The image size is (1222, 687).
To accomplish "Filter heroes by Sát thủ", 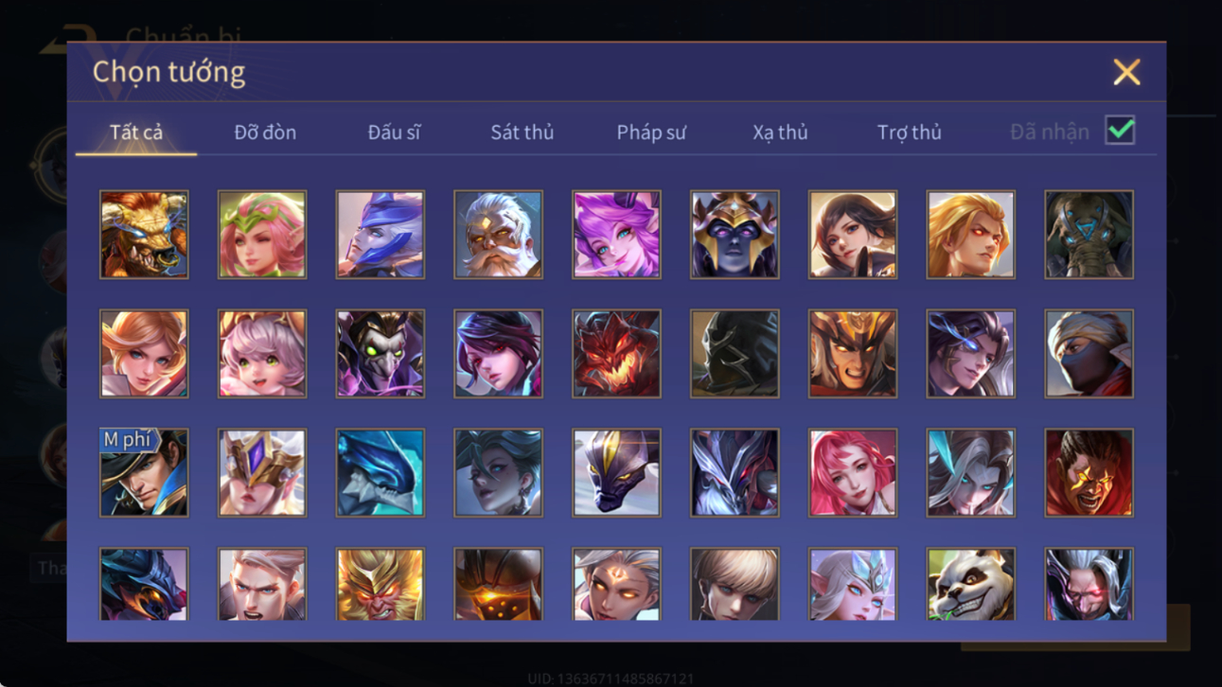I will click(522, 132).
